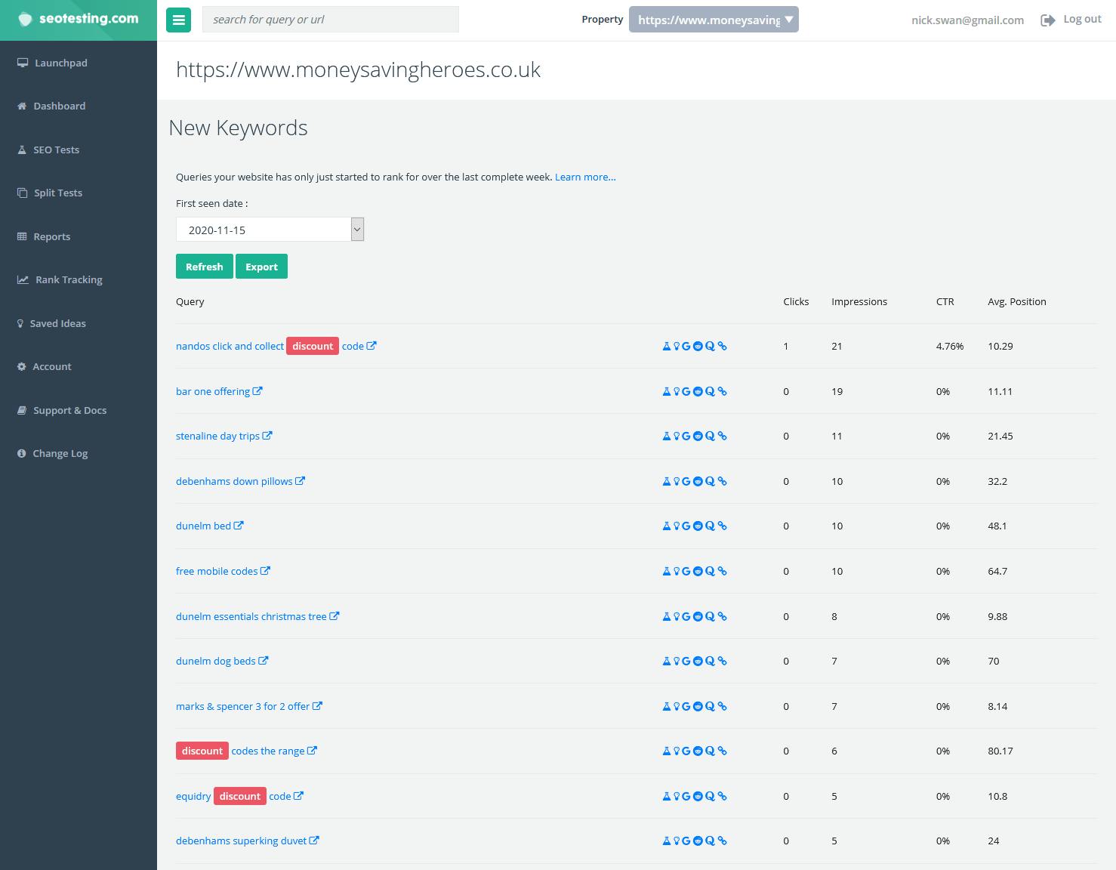Open Saved Ideas in the sidebar

51,323
